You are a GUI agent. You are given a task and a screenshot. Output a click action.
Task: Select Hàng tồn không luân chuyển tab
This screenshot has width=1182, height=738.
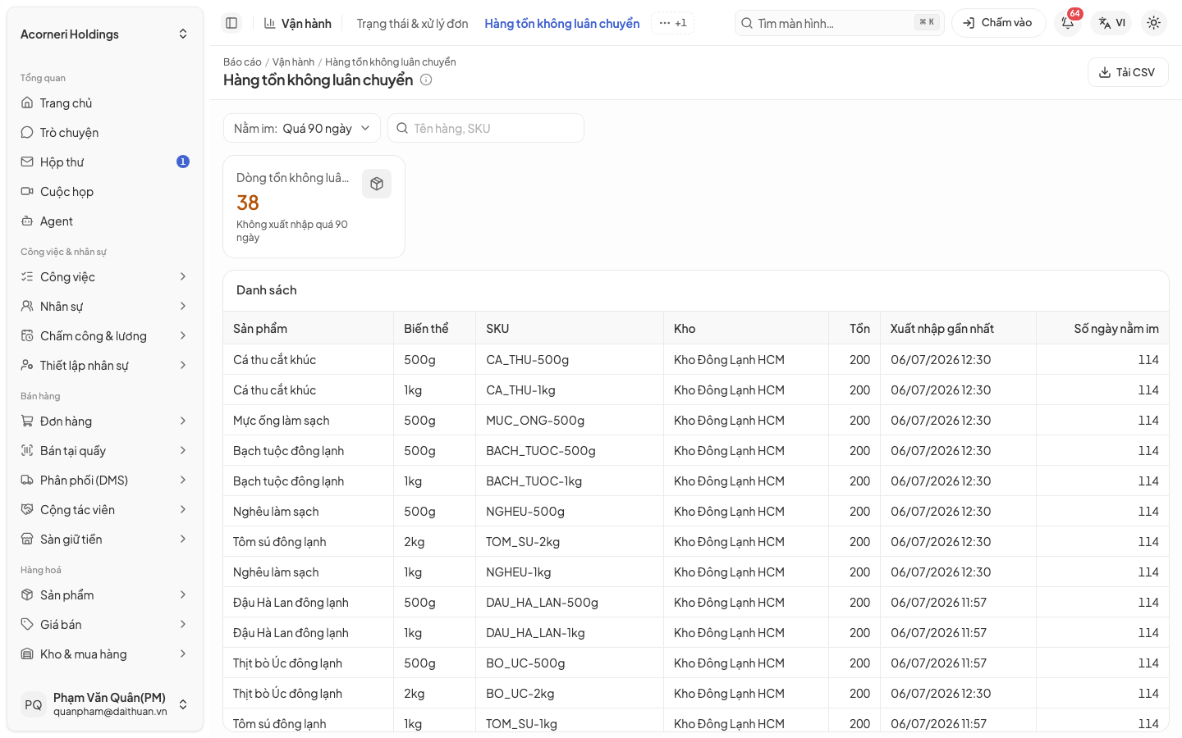coord(562,24)
